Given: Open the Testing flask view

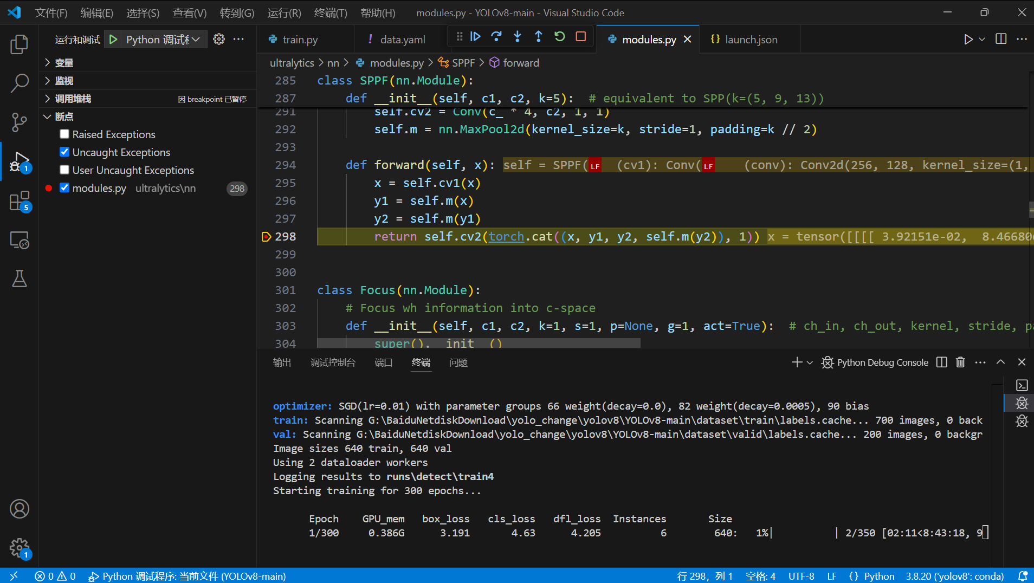Looking at the screenshot, I should point(20,279).
